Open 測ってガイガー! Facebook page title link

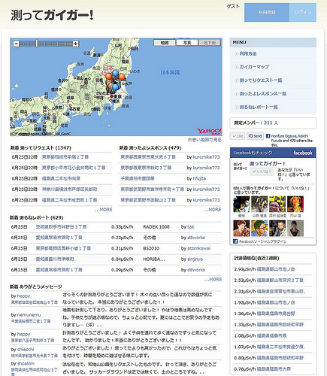pos(268,164)
